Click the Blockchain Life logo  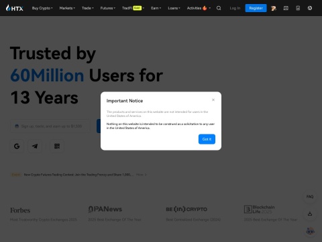(260, 209)
